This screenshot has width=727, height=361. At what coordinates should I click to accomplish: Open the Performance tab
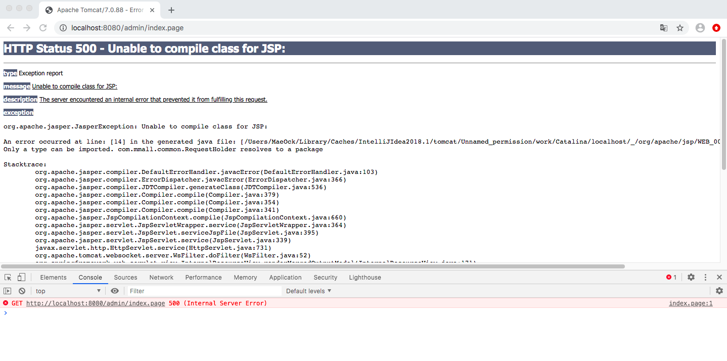click(x=203, y=277)
